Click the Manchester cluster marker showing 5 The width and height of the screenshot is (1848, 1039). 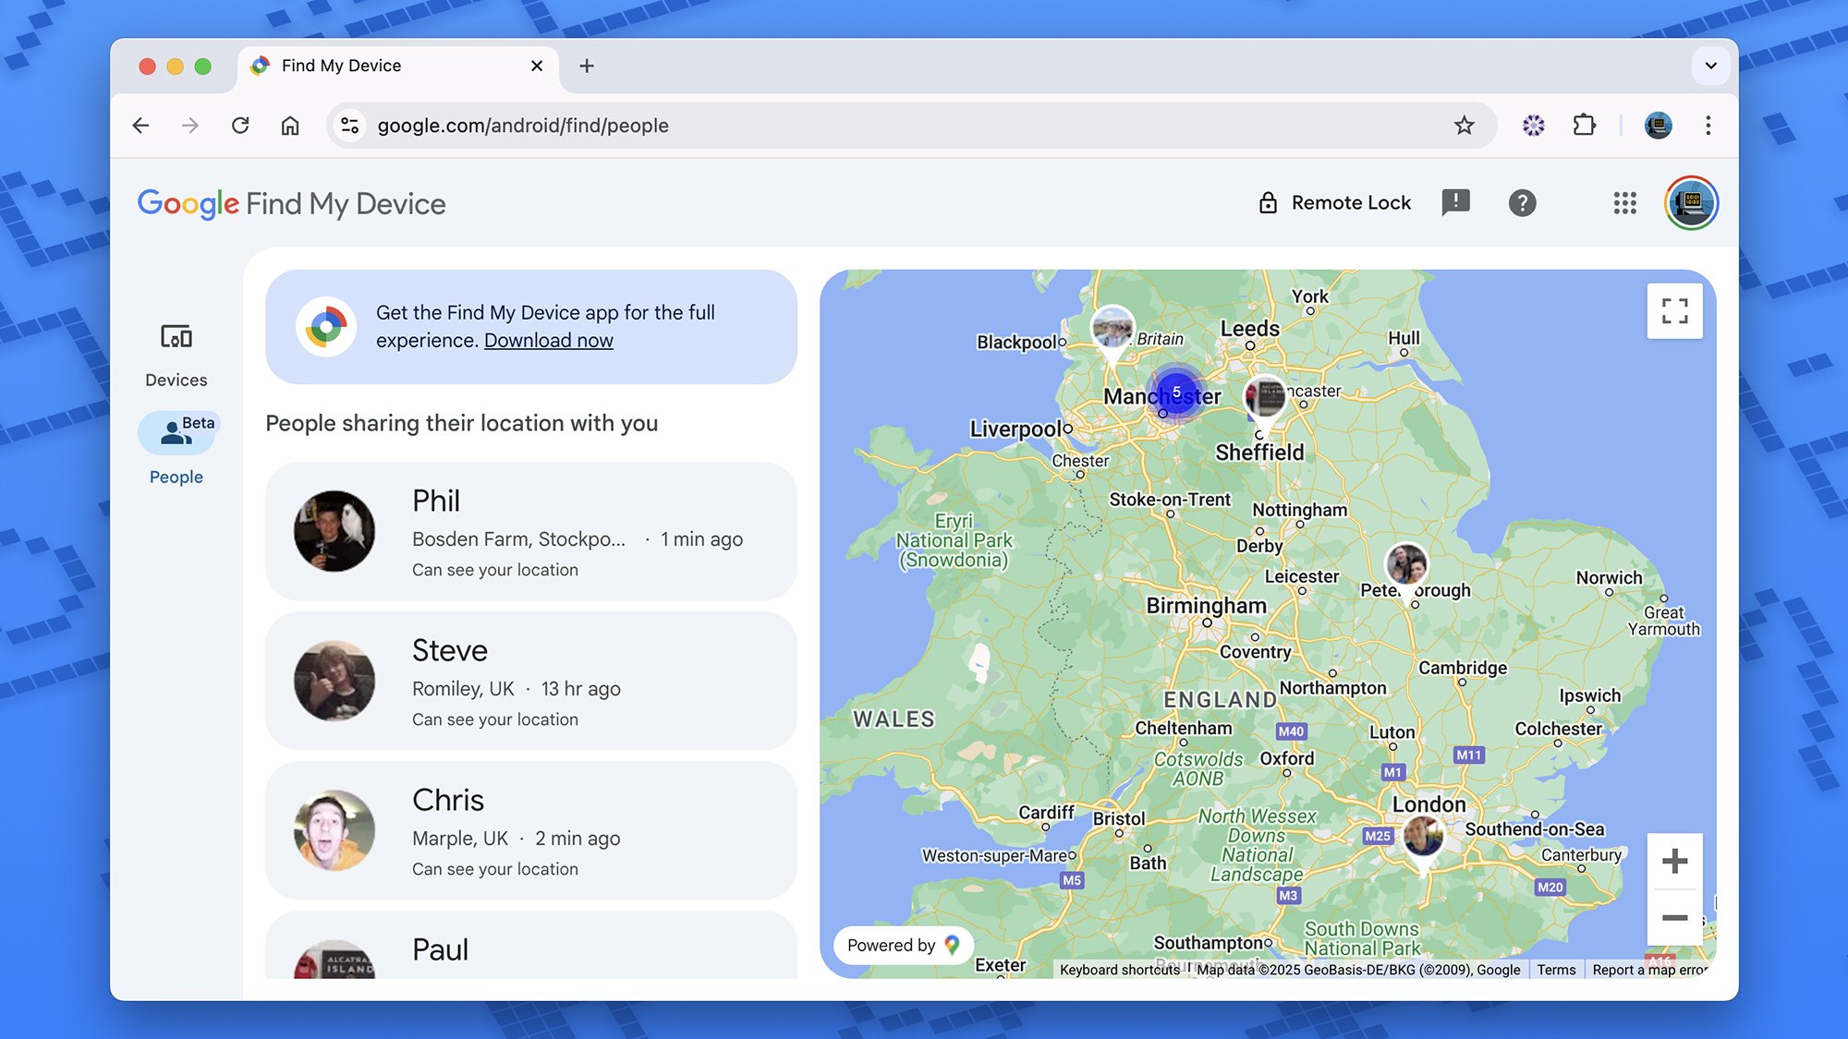pos(1175,392)
